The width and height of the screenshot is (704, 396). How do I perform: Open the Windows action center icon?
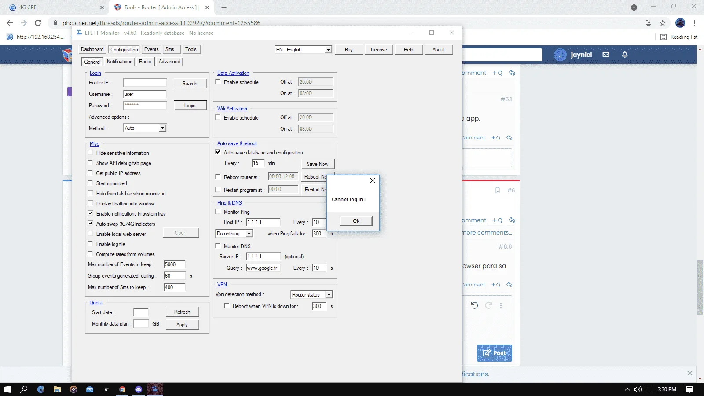tap(689, 389)
